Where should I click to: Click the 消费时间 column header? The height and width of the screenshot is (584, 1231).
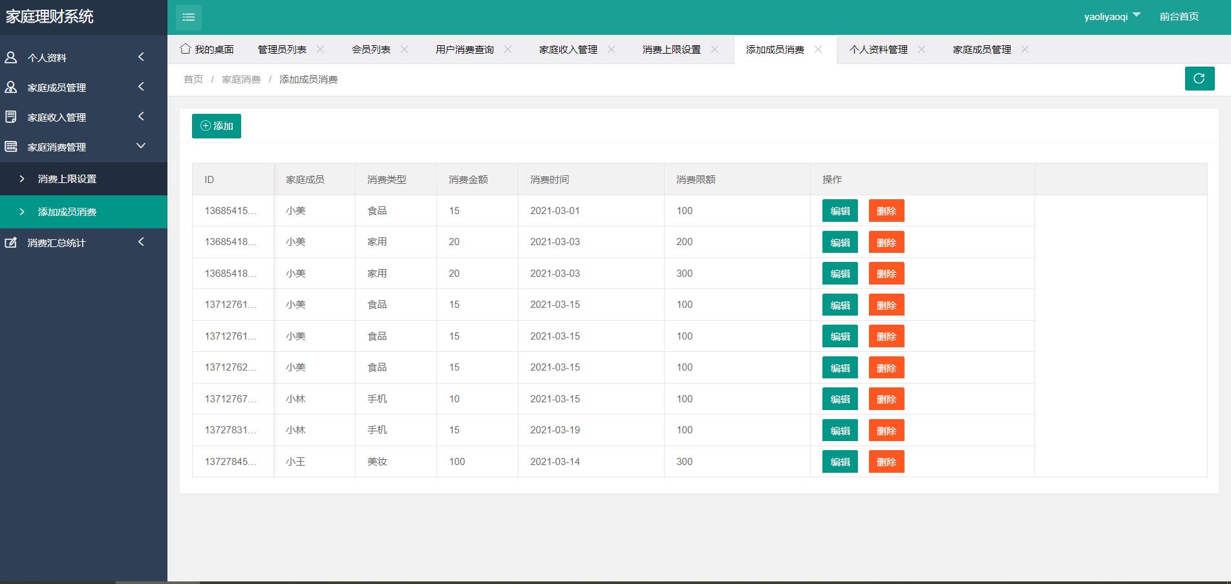[591, 179]
